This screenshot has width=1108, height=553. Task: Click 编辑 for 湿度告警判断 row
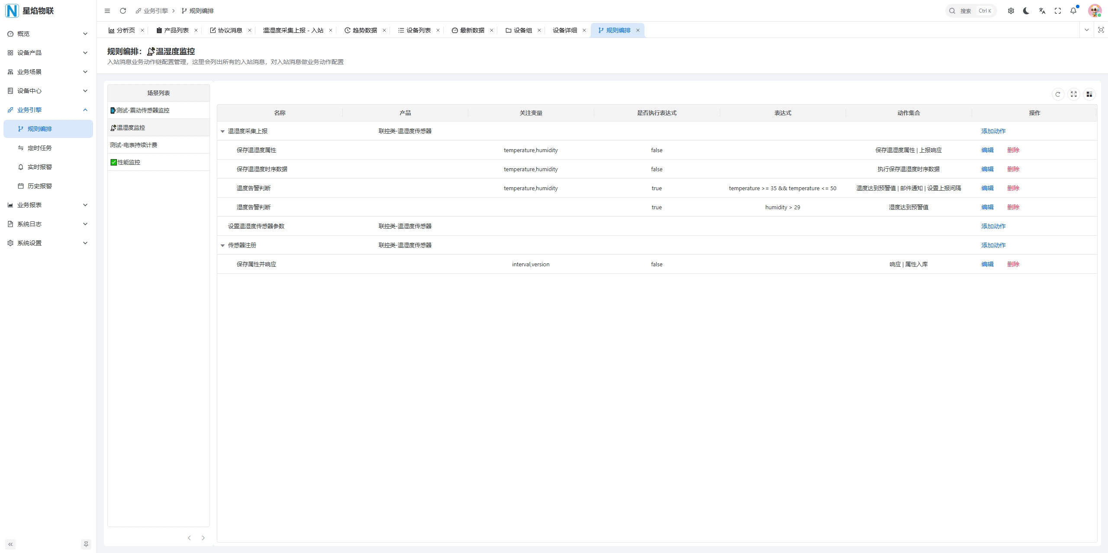[x=987, y=207]
